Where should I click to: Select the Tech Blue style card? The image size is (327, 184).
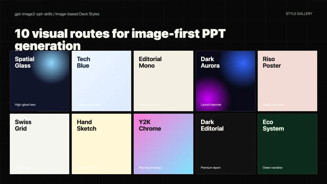(101, 81)
